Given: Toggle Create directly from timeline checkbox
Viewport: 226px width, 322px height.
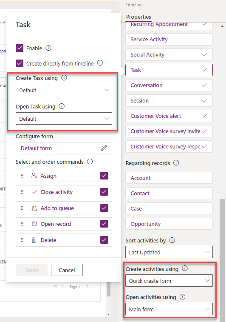Looking at the screenshot, I should click(x=20, y=63).
